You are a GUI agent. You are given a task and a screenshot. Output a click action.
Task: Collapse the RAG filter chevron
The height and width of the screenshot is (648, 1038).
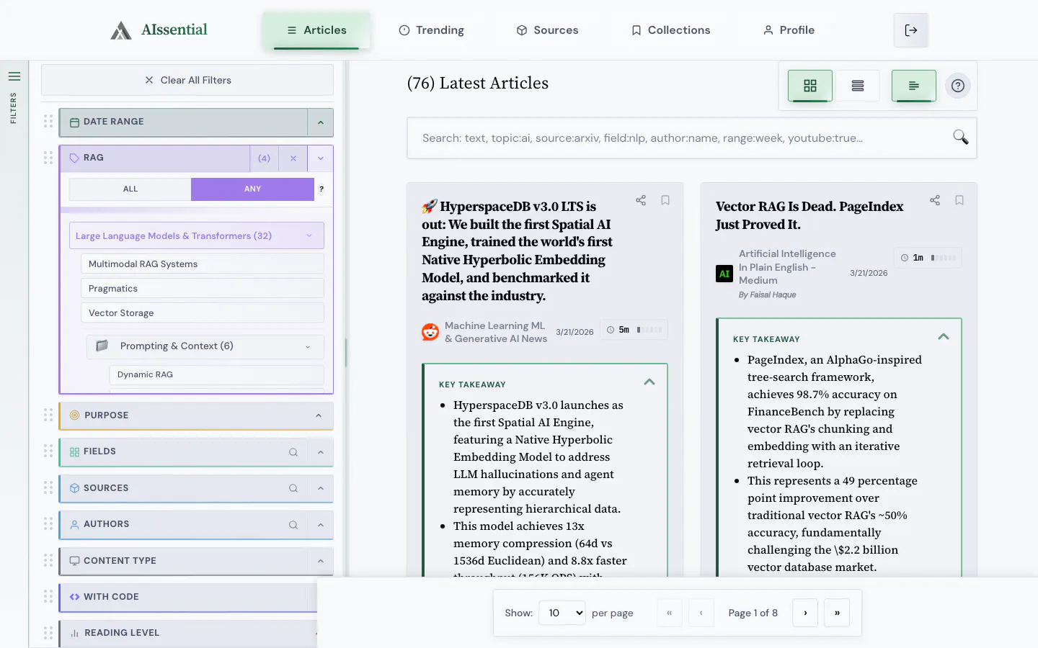[321, 158]
